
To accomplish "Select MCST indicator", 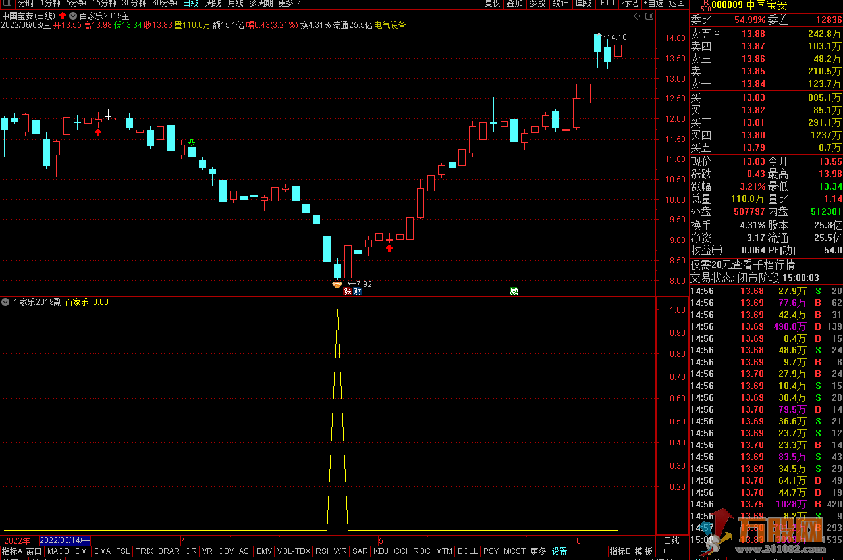I will click(x=515, y=551).
